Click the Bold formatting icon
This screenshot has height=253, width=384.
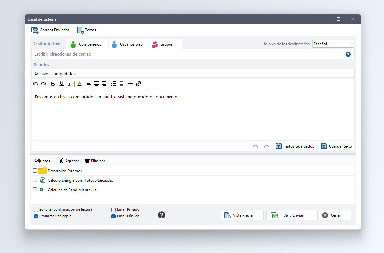[53, 84]
